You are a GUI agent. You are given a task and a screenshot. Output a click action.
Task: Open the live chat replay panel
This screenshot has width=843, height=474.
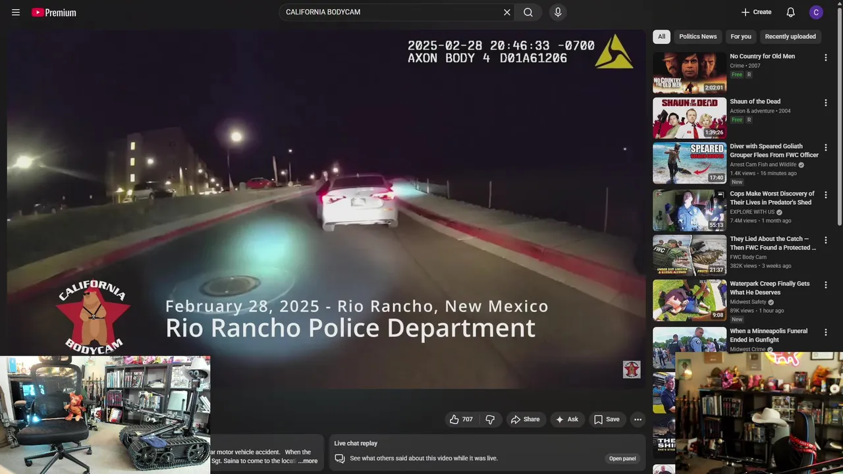tap(622, 459)
